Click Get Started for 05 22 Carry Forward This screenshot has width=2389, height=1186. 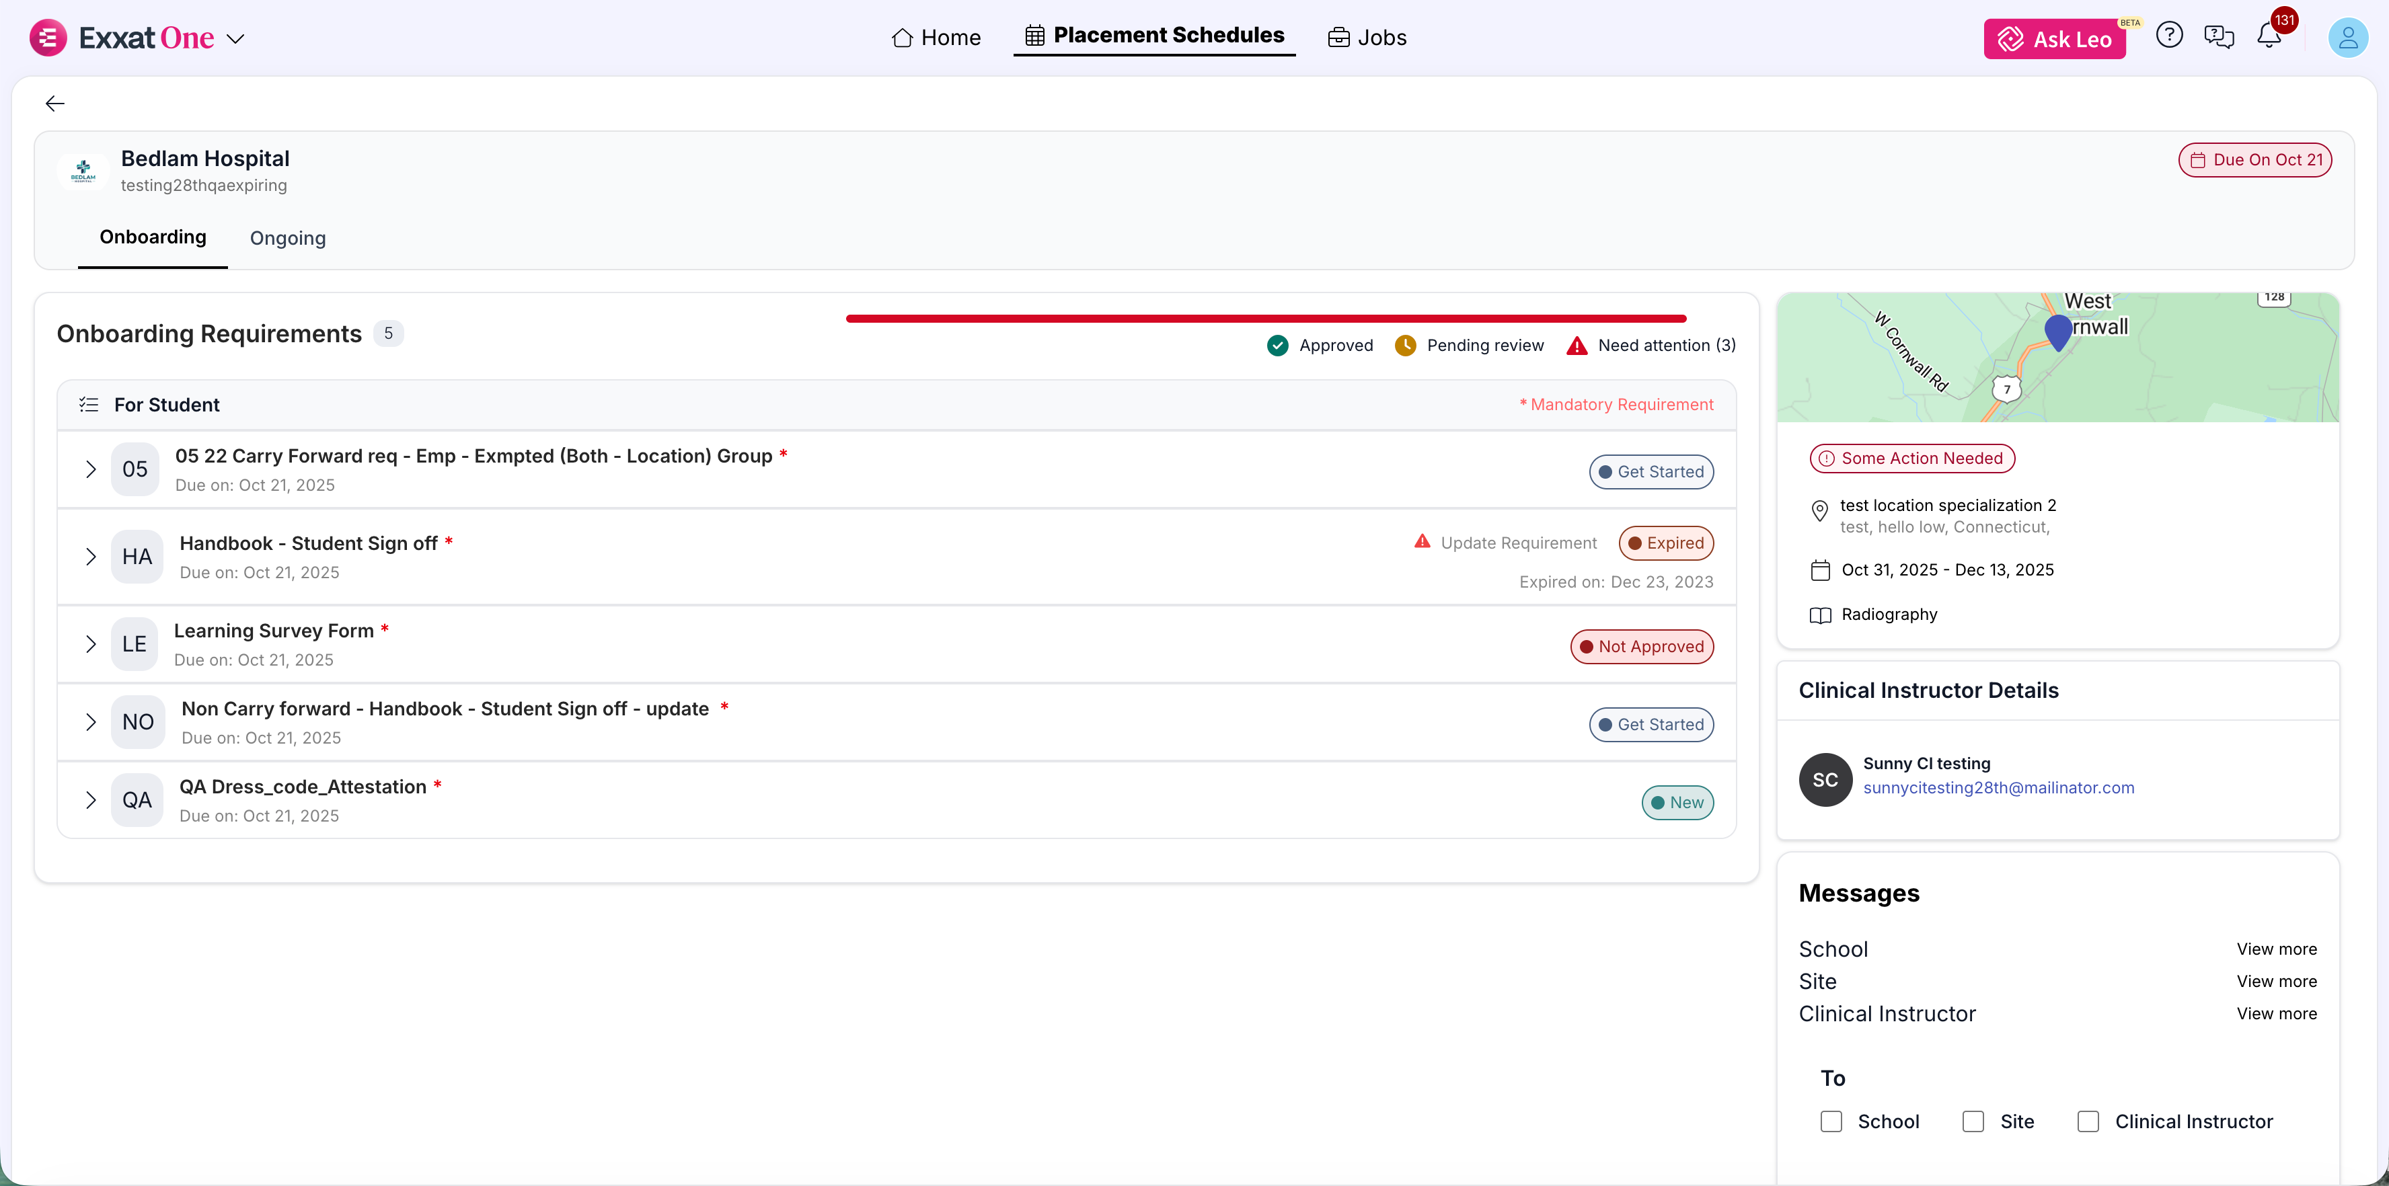1651,472
